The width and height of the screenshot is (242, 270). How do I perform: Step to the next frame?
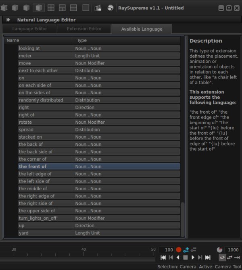click(200, 258)
